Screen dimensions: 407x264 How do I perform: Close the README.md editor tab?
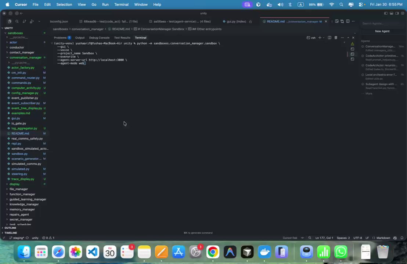pos(326,22)
